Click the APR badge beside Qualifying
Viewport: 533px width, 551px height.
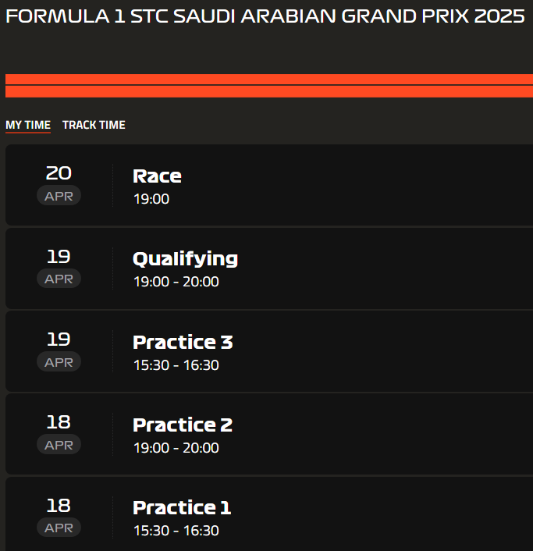coord(59,279)
